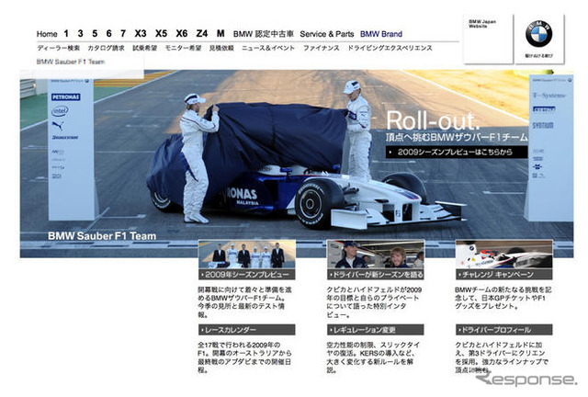Open the 6 Series menu
This screenshot has height=397, width=588.
108,34
